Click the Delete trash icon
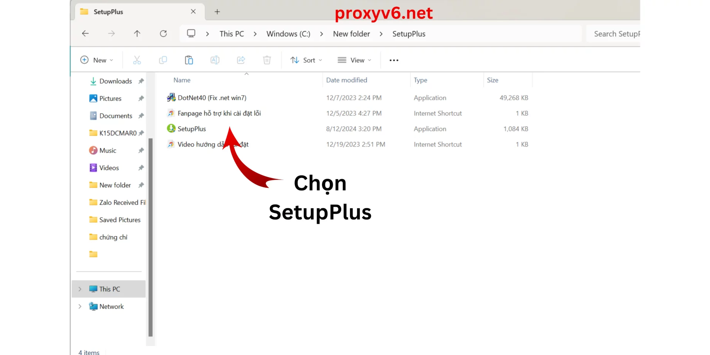 pyautogui.click(x=267, y=60)
